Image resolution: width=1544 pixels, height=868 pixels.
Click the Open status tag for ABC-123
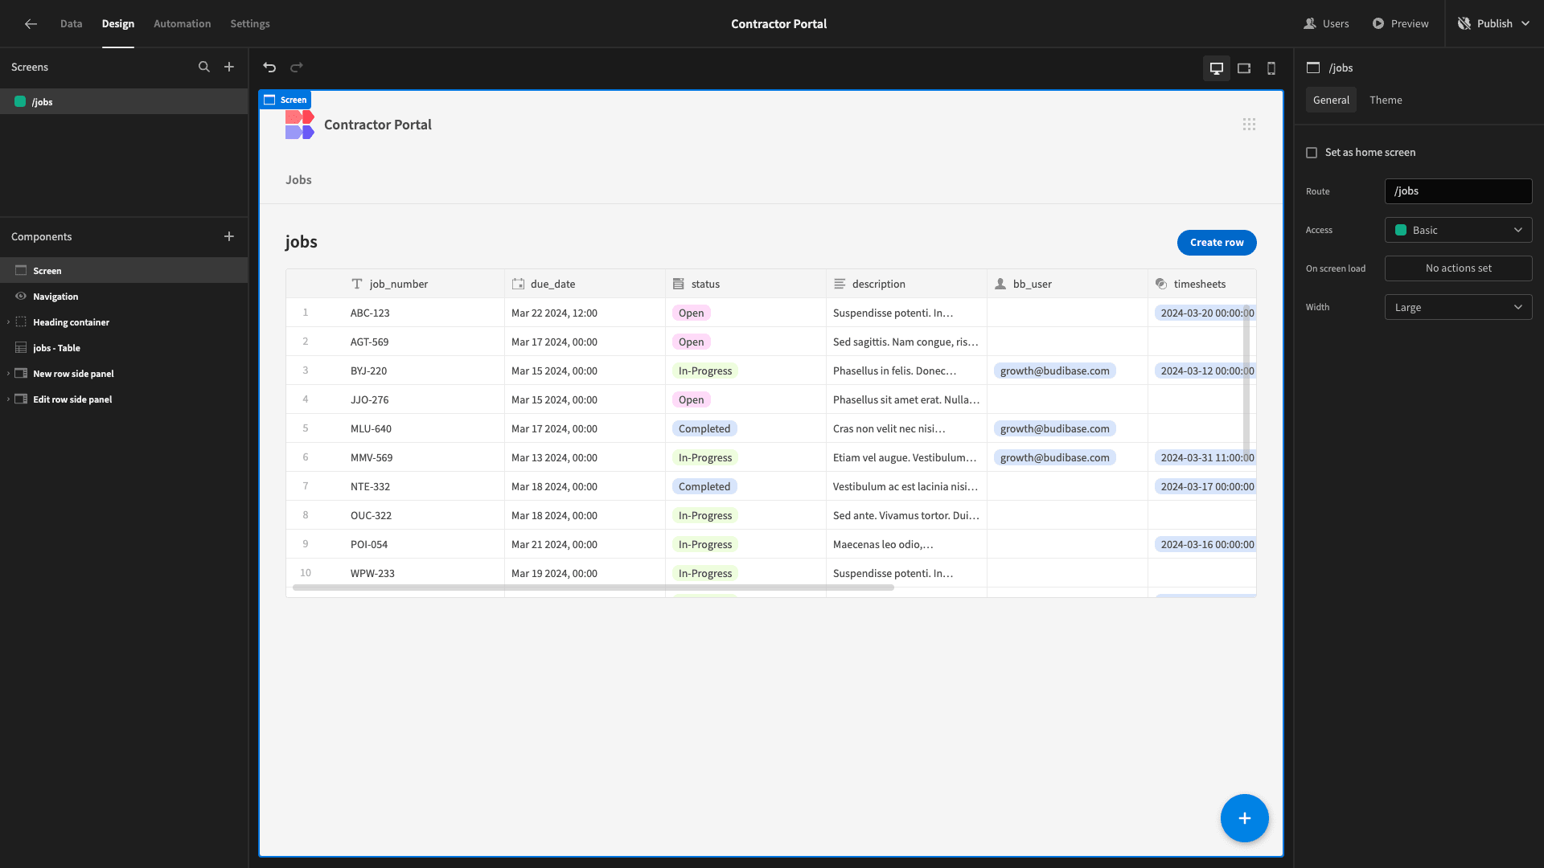[x=691, y=313]
